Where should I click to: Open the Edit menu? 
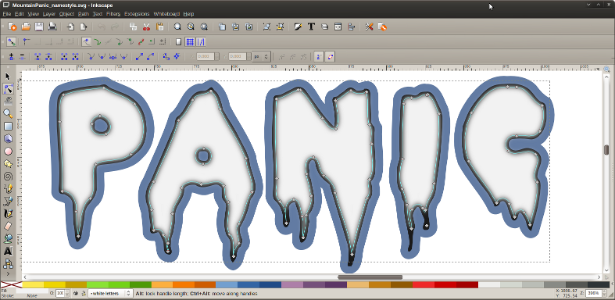click(x=20, y=14)
